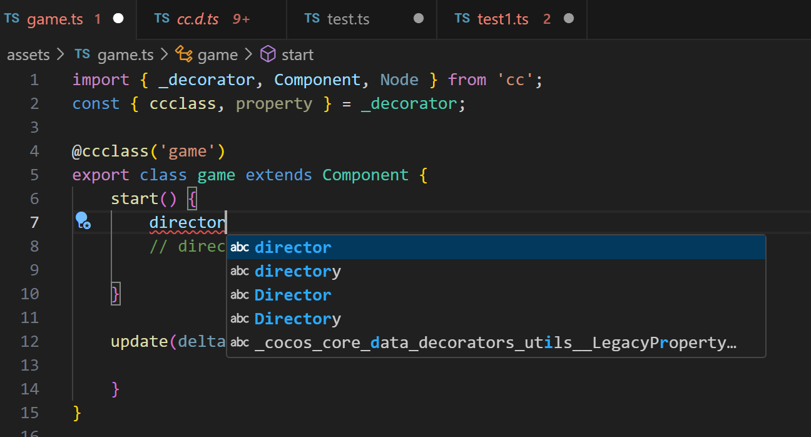Switch to the cc.d.ts tab
This screenshot has width=811, height=437.
tap(197, 19)
